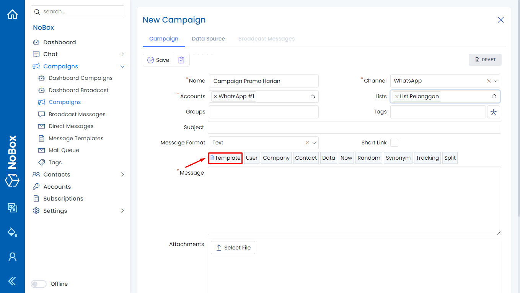Switch to the Data Source tab
This screenshot has height=293, width=520.
(x=208, y=39)
